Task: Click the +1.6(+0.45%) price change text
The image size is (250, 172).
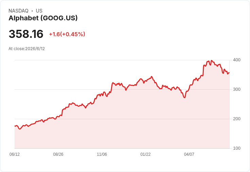Action: 67,34
